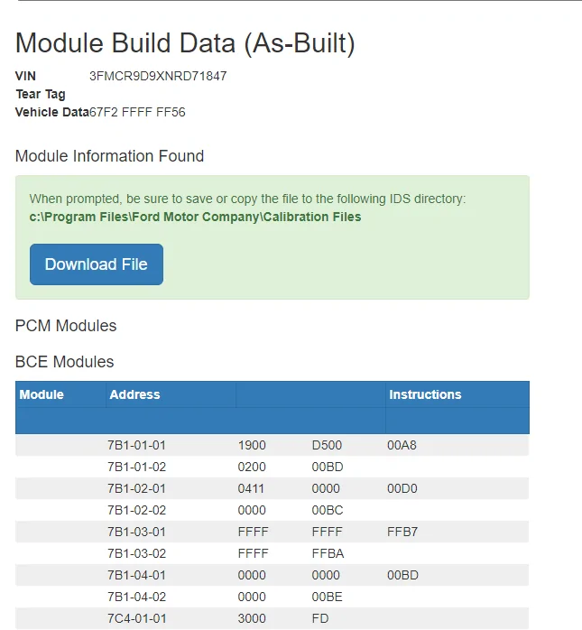Click the 7C4-01-01 address cell

click(136, 618)
